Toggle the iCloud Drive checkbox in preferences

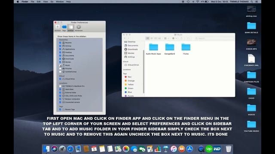60,79
